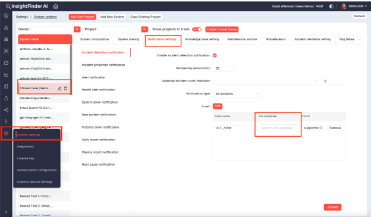371x217 pixels.
Task: Select New pattern notification section
Action: pos(99,115)
